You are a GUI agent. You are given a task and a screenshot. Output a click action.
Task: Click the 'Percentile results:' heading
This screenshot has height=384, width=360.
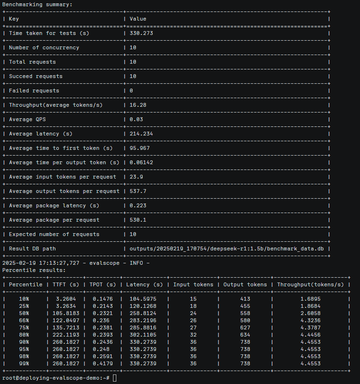[34, 270]
